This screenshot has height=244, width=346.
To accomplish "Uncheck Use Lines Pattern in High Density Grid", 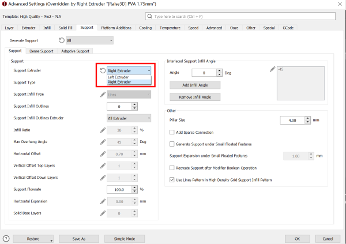I will 172,179.
